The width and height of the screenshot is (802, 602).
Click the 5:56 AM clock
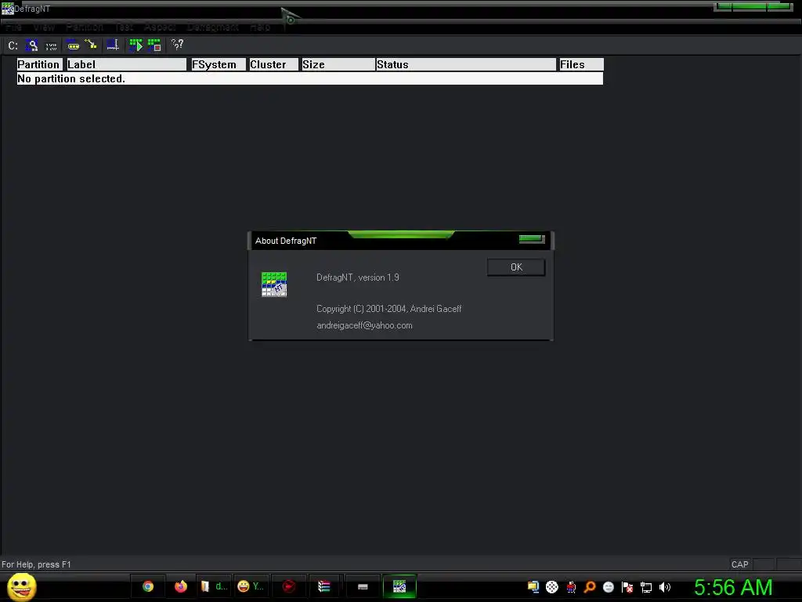click(x=733, y=587)
